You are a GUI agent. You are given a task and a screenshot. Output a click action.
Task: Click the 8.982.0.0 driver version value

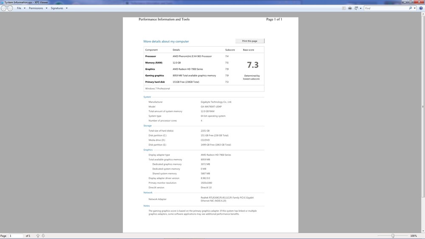(205, 178)
